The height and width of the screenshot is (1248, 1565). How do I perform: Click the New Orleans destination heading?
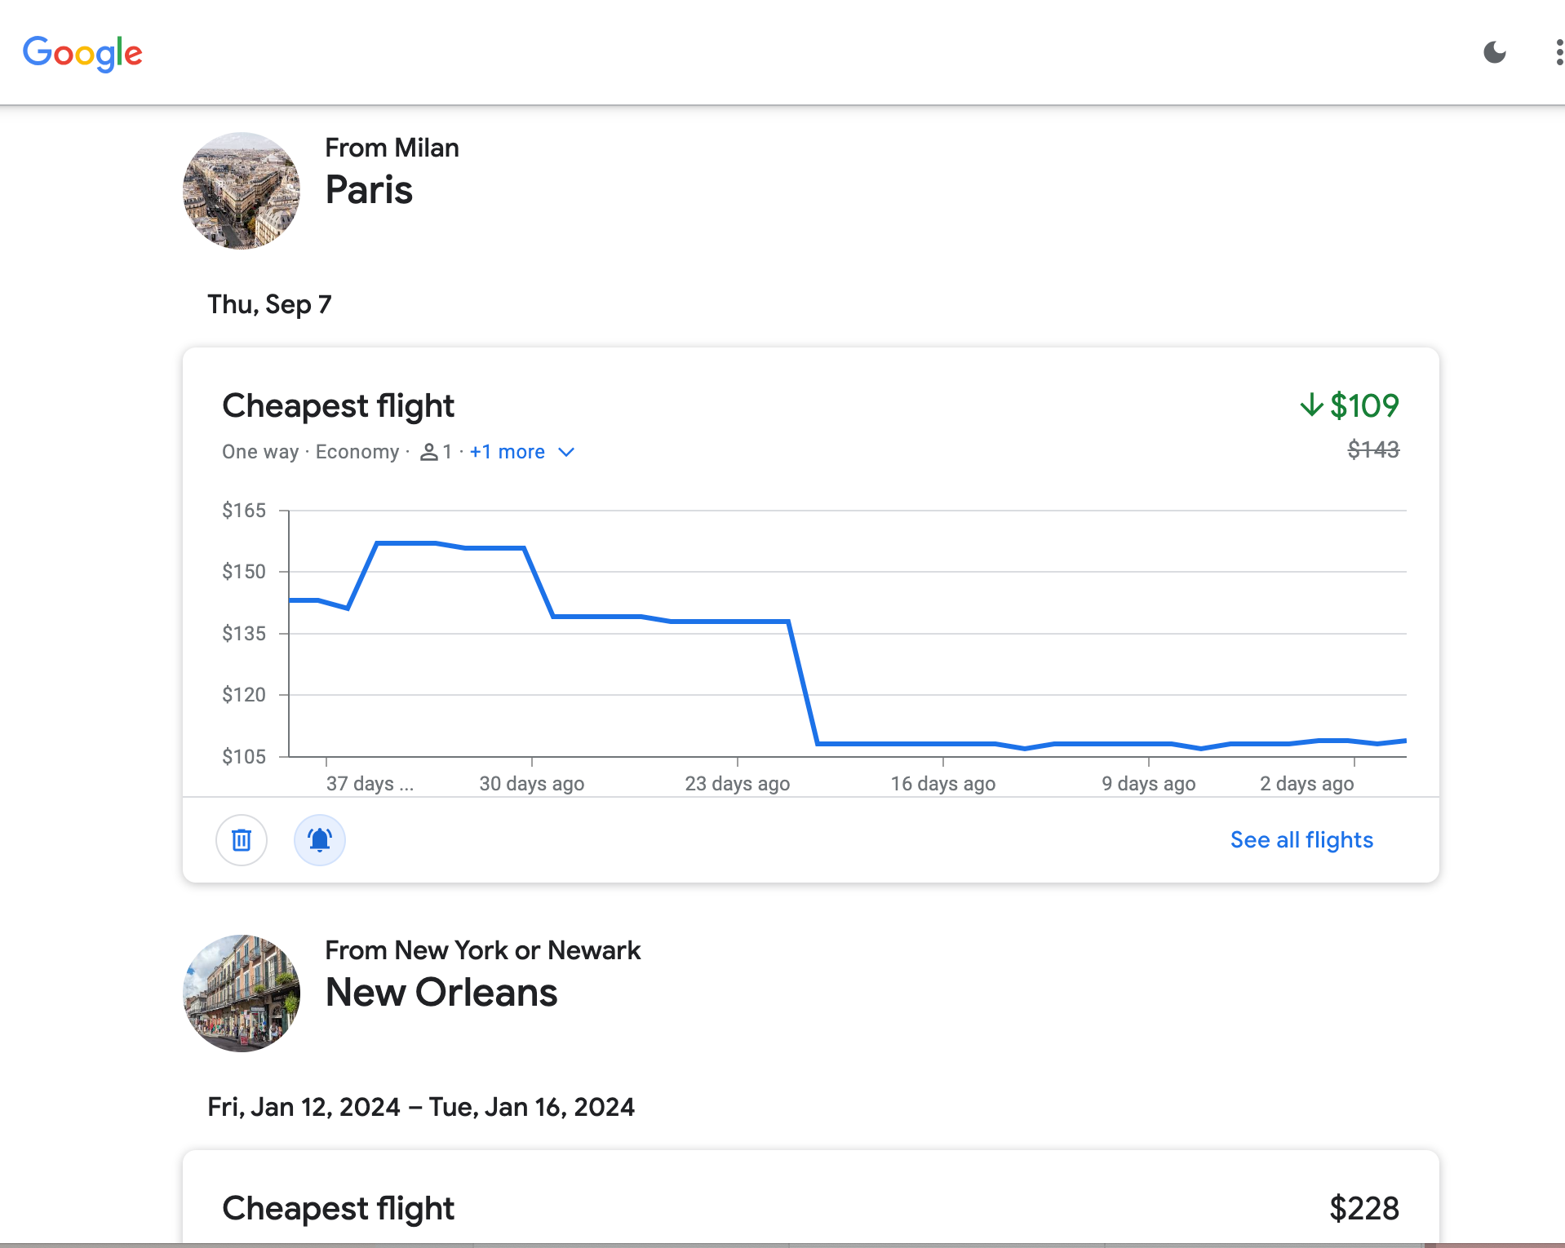(x=441, y=993)
